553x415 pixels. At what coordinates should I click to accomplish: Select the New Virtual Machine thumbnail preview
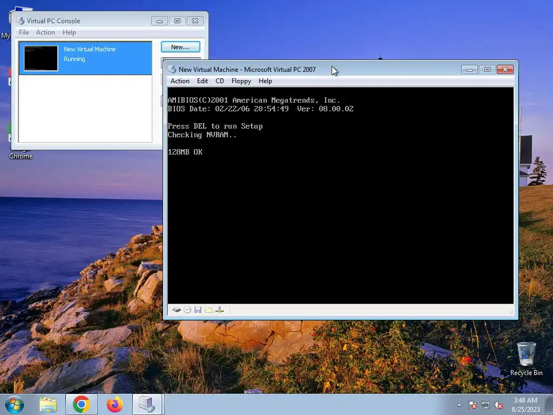tap(41, 58)
